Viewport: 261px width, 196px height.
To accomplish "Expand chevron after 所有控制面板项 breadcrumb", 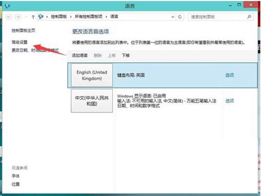I will [106, 17].
